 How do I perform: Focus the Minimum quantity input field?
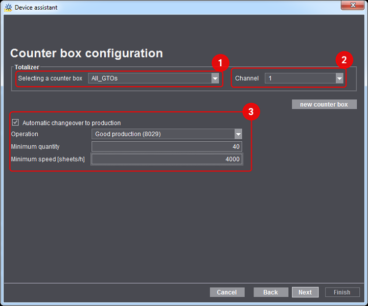point(167,147)
